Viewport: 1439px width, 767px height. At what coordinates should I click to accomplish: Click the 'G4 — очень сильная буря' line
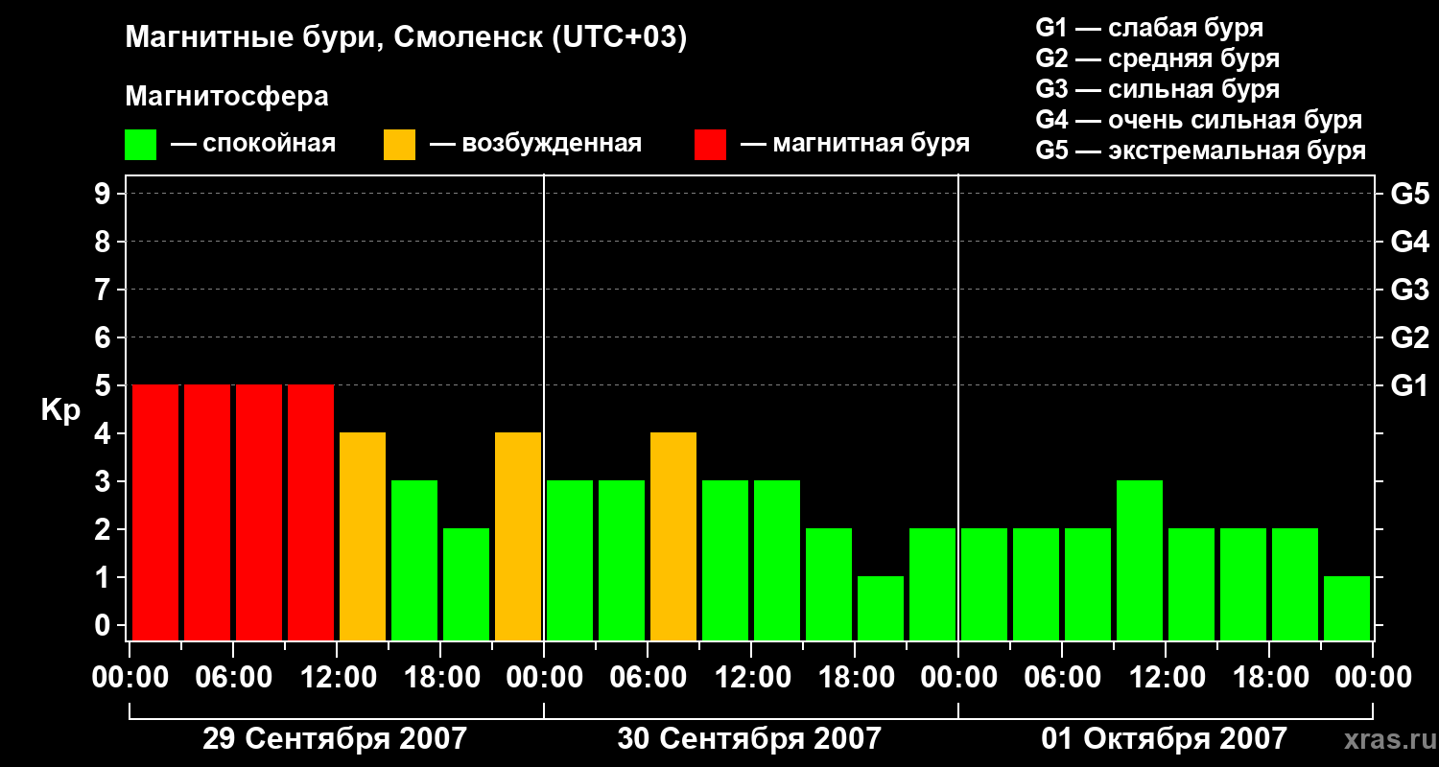click(x=1198, y=120)
